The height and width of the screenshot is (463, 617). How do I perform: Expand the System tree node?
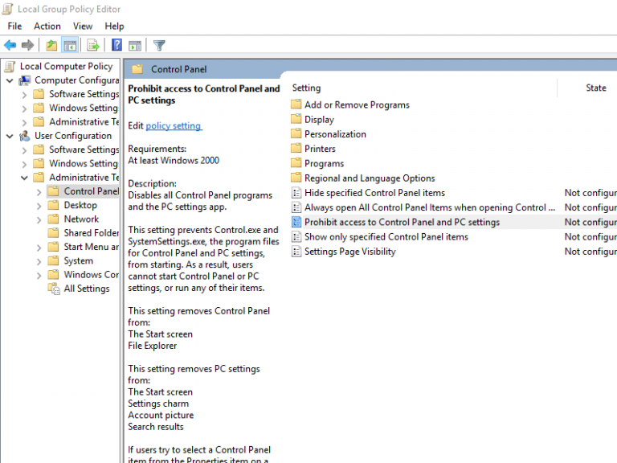tap(39, 261)
